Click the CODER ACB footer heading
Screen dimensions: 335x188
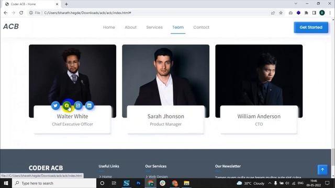point(46,168)
